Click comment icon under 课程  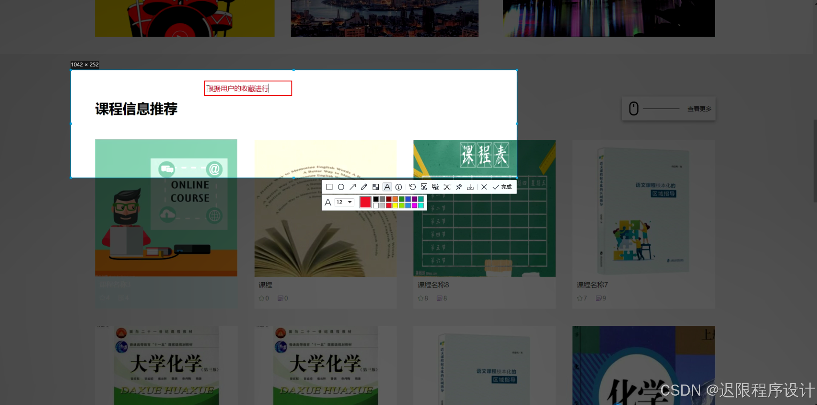[x=280, y=298]
